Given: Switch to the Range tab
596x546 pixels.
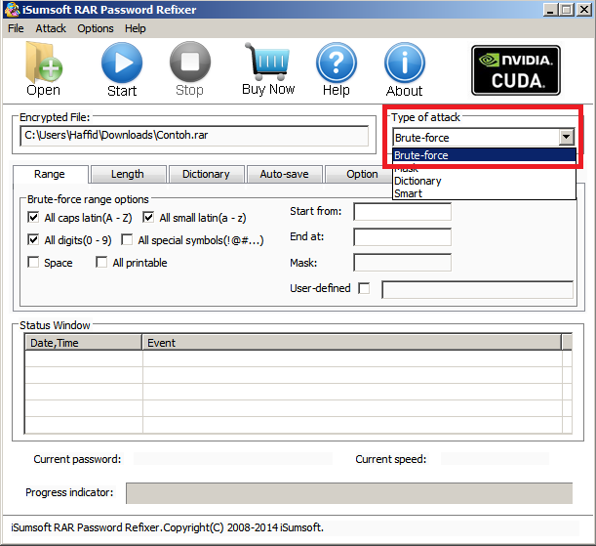Looking at the screenshot, I should (x=50, y=174).
